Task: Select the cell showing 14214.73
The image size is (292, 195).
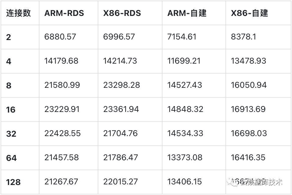Action: pos(120,61)
